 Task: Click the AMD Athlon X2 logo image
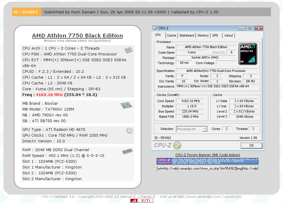[248, 54]
